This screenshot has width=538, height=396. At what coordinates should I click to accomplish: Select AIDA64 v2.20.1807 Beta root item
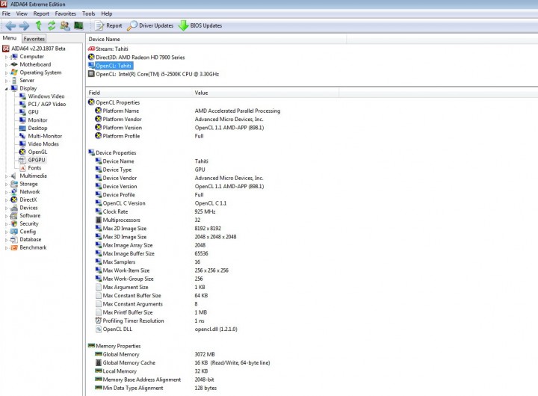click(x=34, y=49)
